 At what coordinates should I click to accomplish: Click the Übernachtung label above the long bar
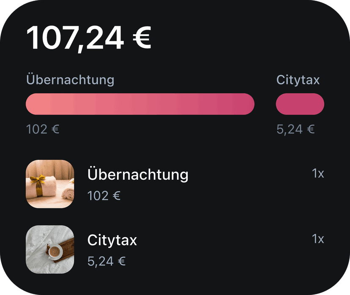coord(70,79)
